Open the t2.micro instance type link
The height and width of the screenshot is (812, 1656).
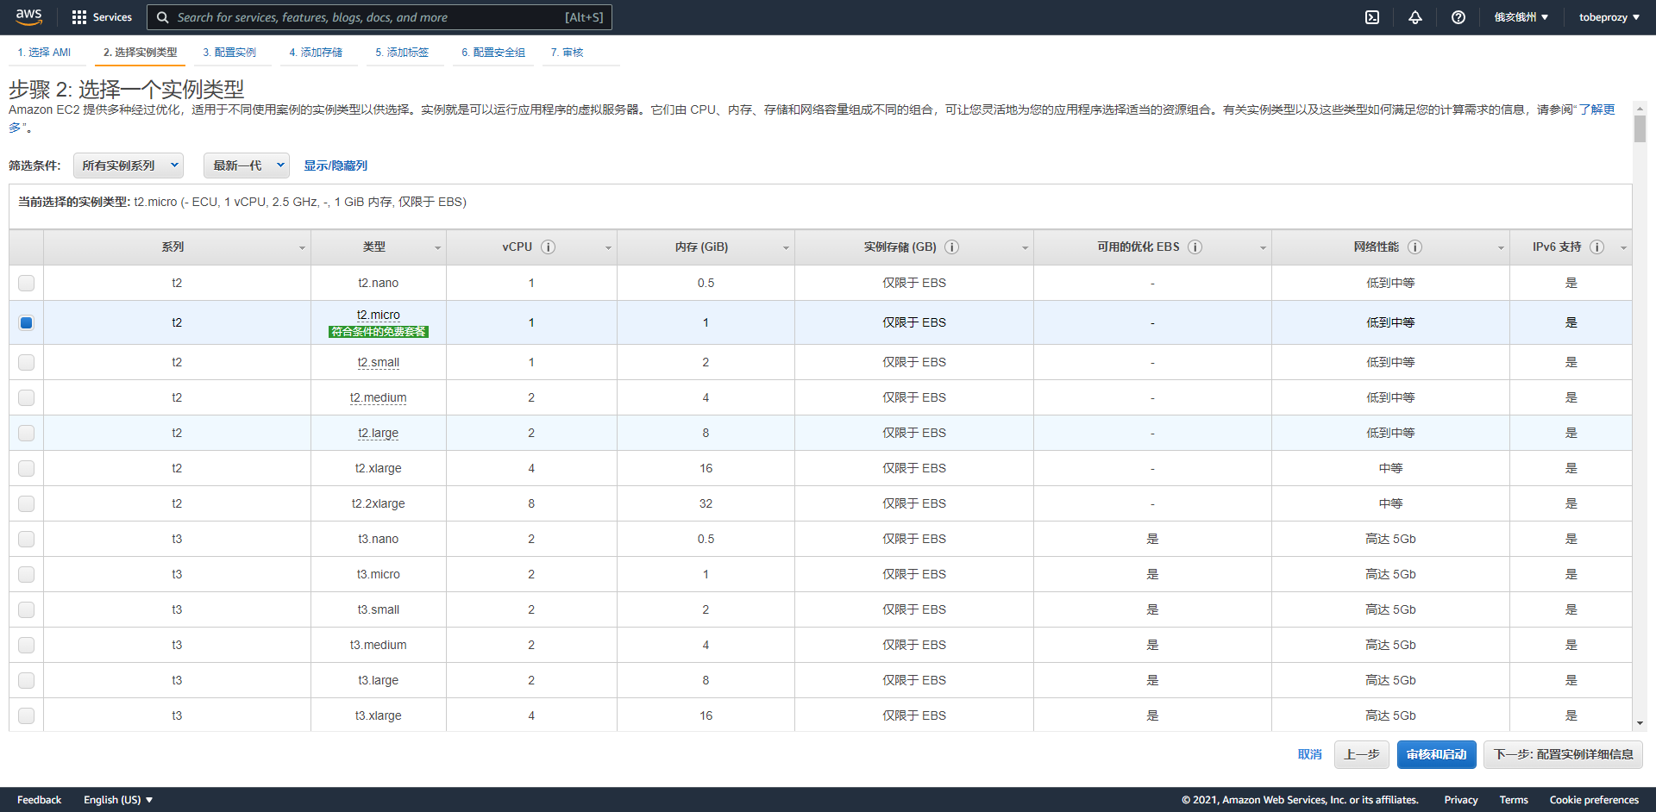[379, 315]
